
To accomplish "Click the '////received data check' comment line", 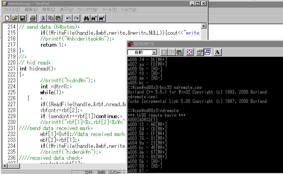I will coord(49,158).
